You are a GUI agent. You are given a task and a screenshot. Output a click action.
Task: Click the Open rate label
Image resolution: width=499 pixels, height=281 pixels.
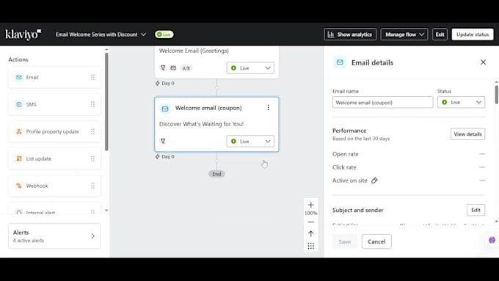click(x=346, y=154)
